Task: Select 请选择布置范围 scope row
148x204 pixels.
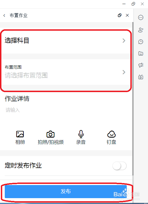Action: click(x=66, y=72)
